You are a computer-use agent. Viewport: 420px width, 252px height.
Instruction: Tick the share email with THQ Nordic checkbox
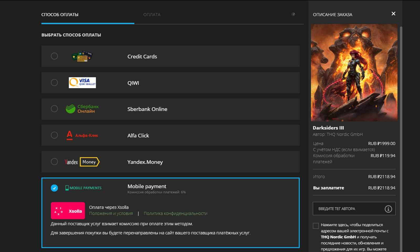tap(316, 226)
